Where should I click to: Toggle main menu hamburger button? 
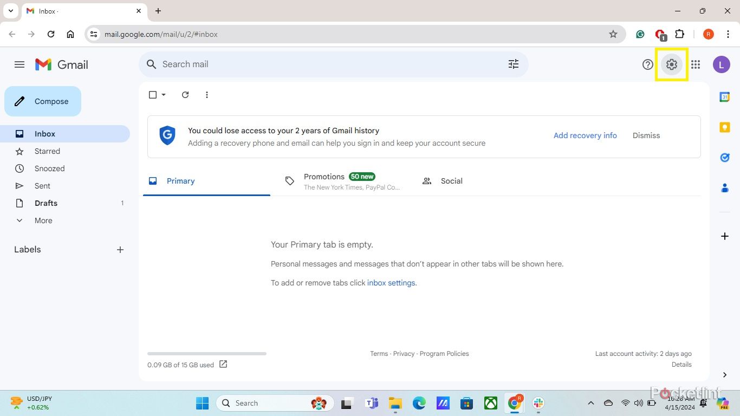(x=20, y=64)
